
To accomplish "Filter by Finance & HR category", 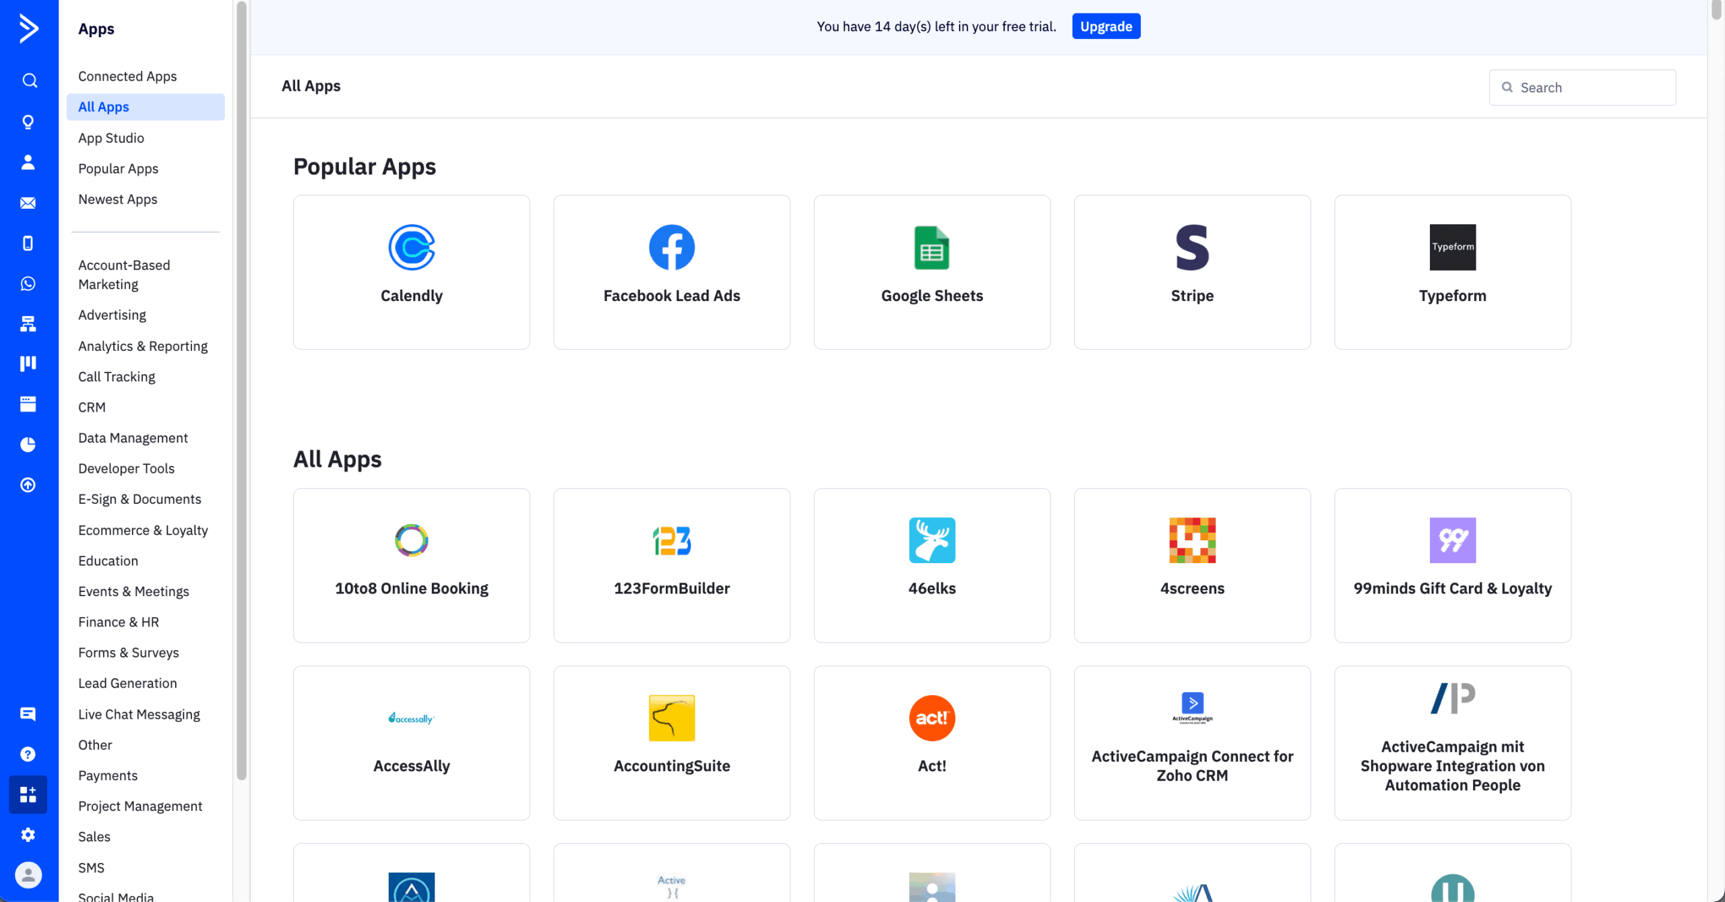I will (119, 622).
